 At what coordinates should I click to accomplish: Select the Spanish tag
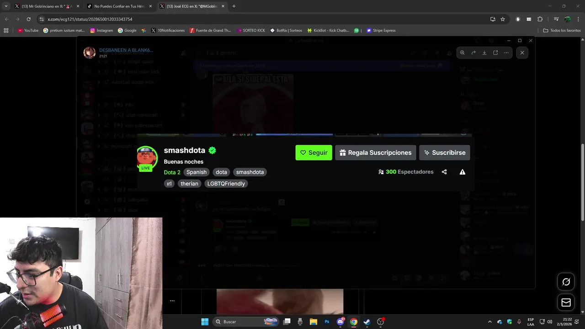click(x=197, y=172)
